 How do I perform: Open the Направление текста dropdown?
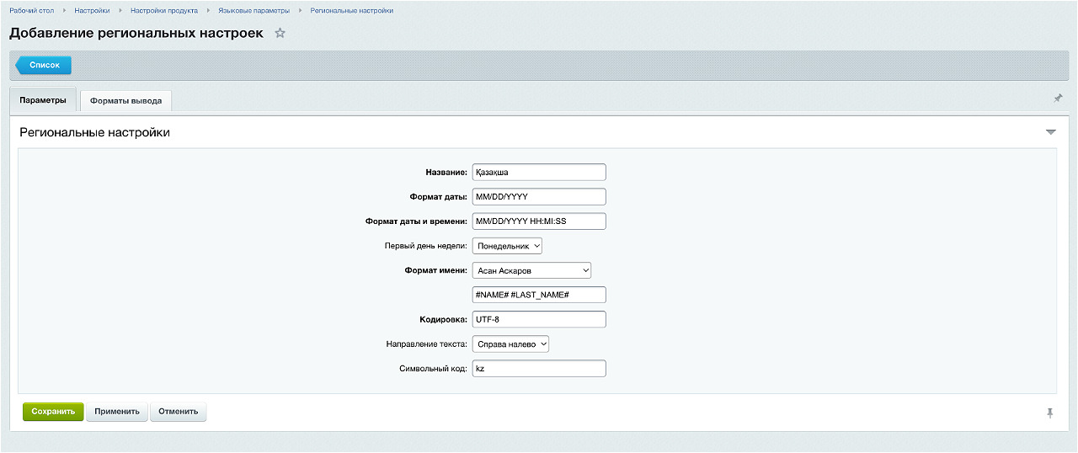pos(510,344)
